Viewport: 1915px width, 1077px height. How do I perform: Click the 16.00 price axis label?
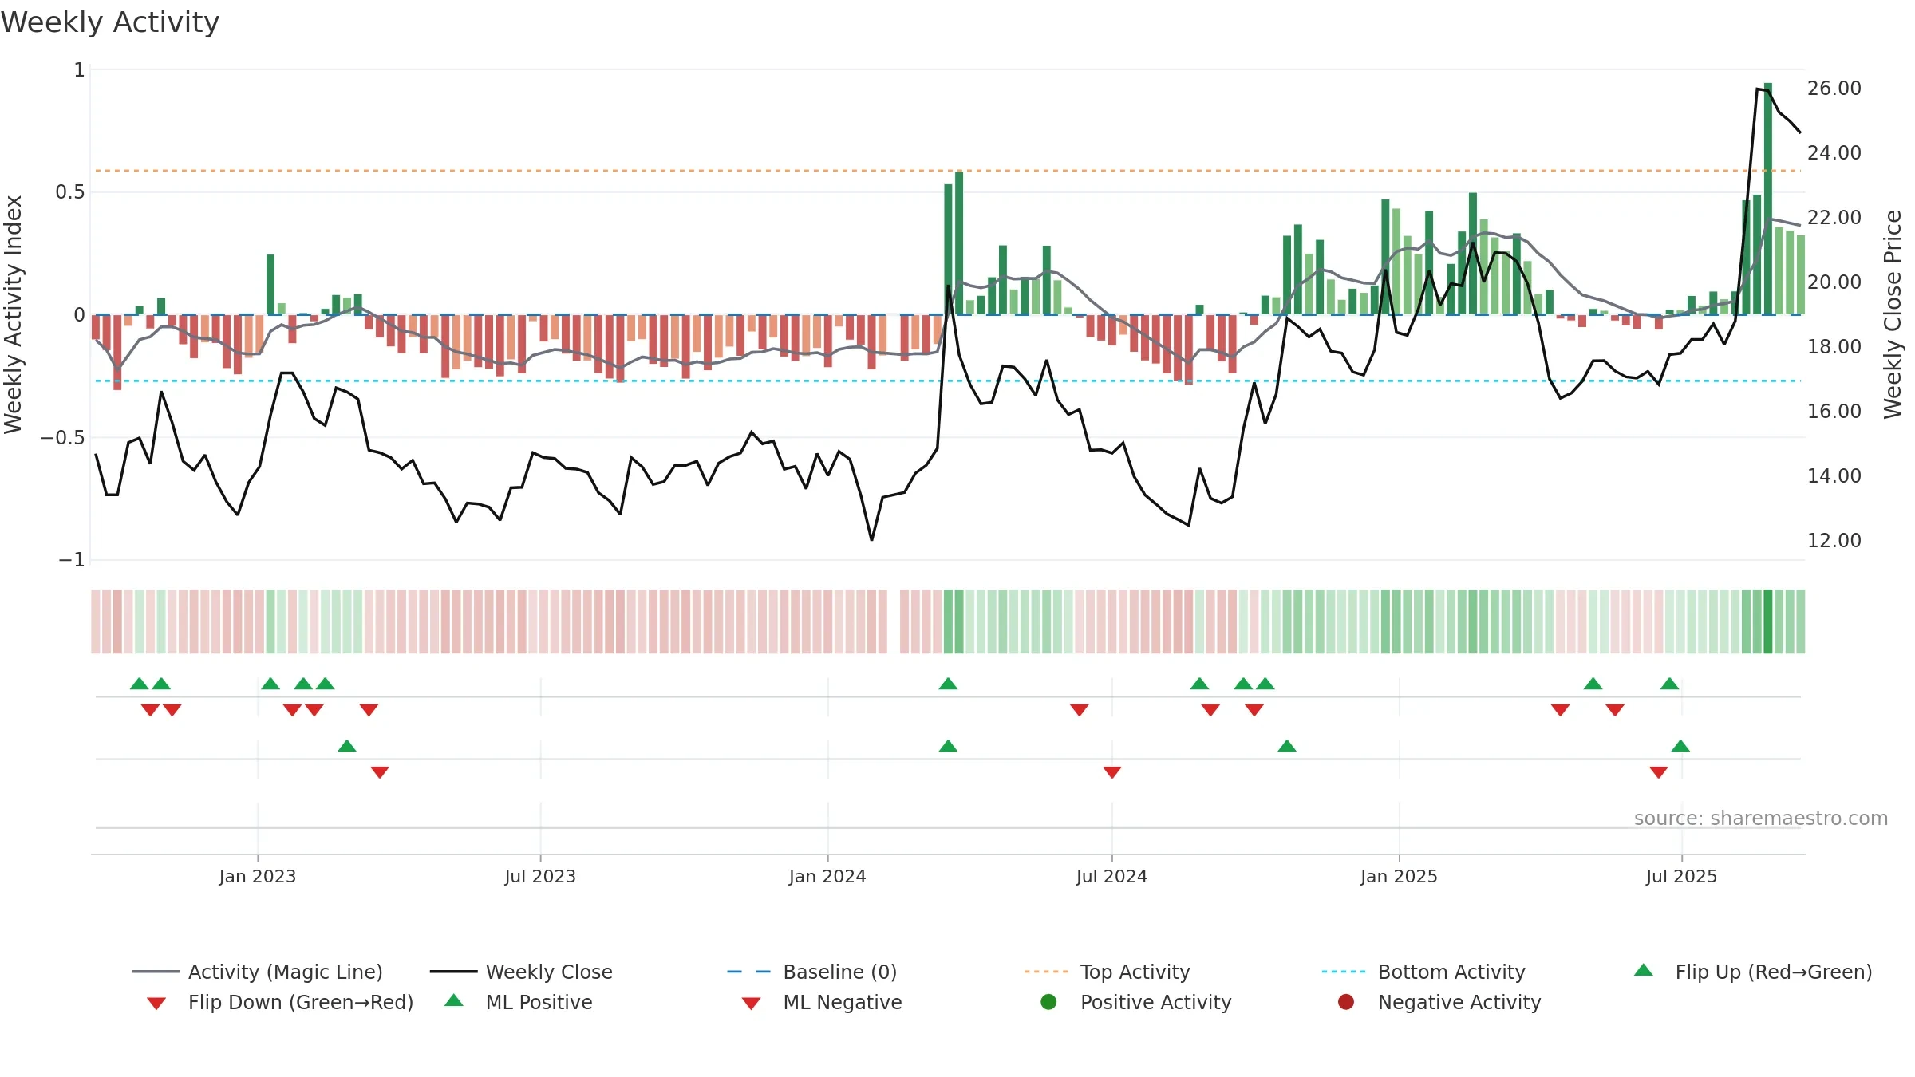tap(1834, 411)
